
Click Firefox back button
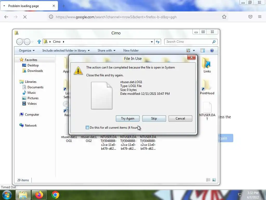[6, 17]
